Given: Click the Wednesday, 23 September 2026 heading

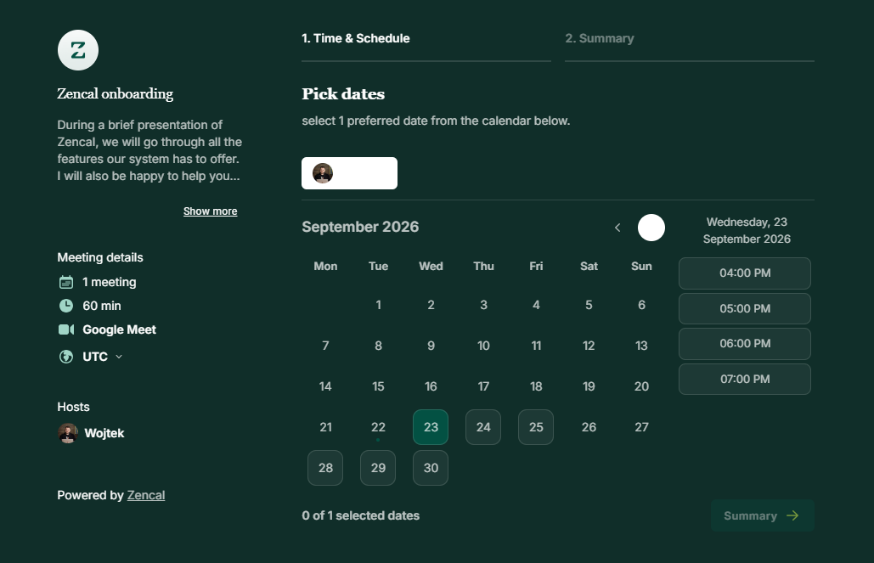Looking at the screenshot, I should (x=747, y=230).
